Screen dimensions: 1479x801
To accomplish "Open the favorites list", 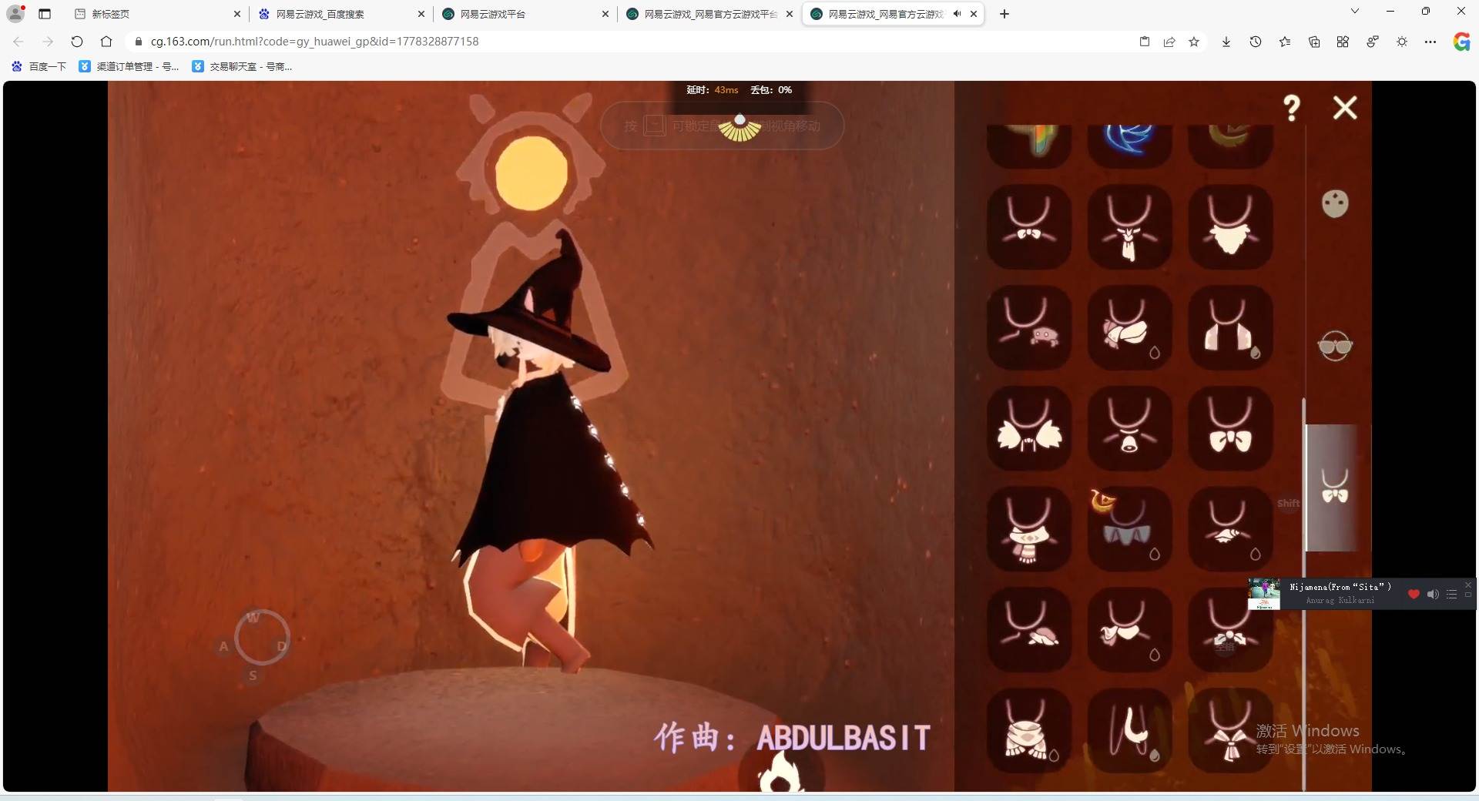I will (x=1285, y=42).
